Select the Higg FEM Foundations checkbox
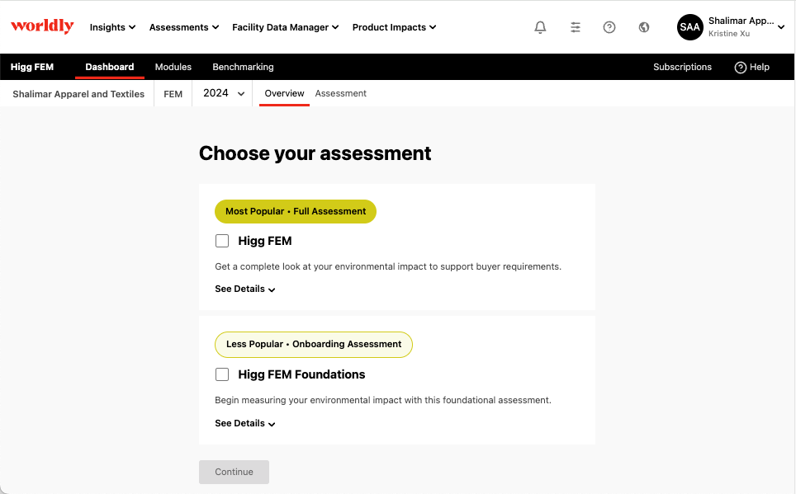The image size is (796, 494). 222,374
